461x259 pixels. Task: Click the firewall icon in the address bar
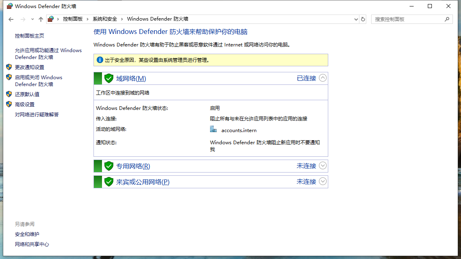51,19
